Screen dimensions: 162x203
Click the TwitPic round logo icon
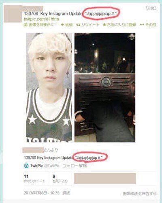coord(26,166)
